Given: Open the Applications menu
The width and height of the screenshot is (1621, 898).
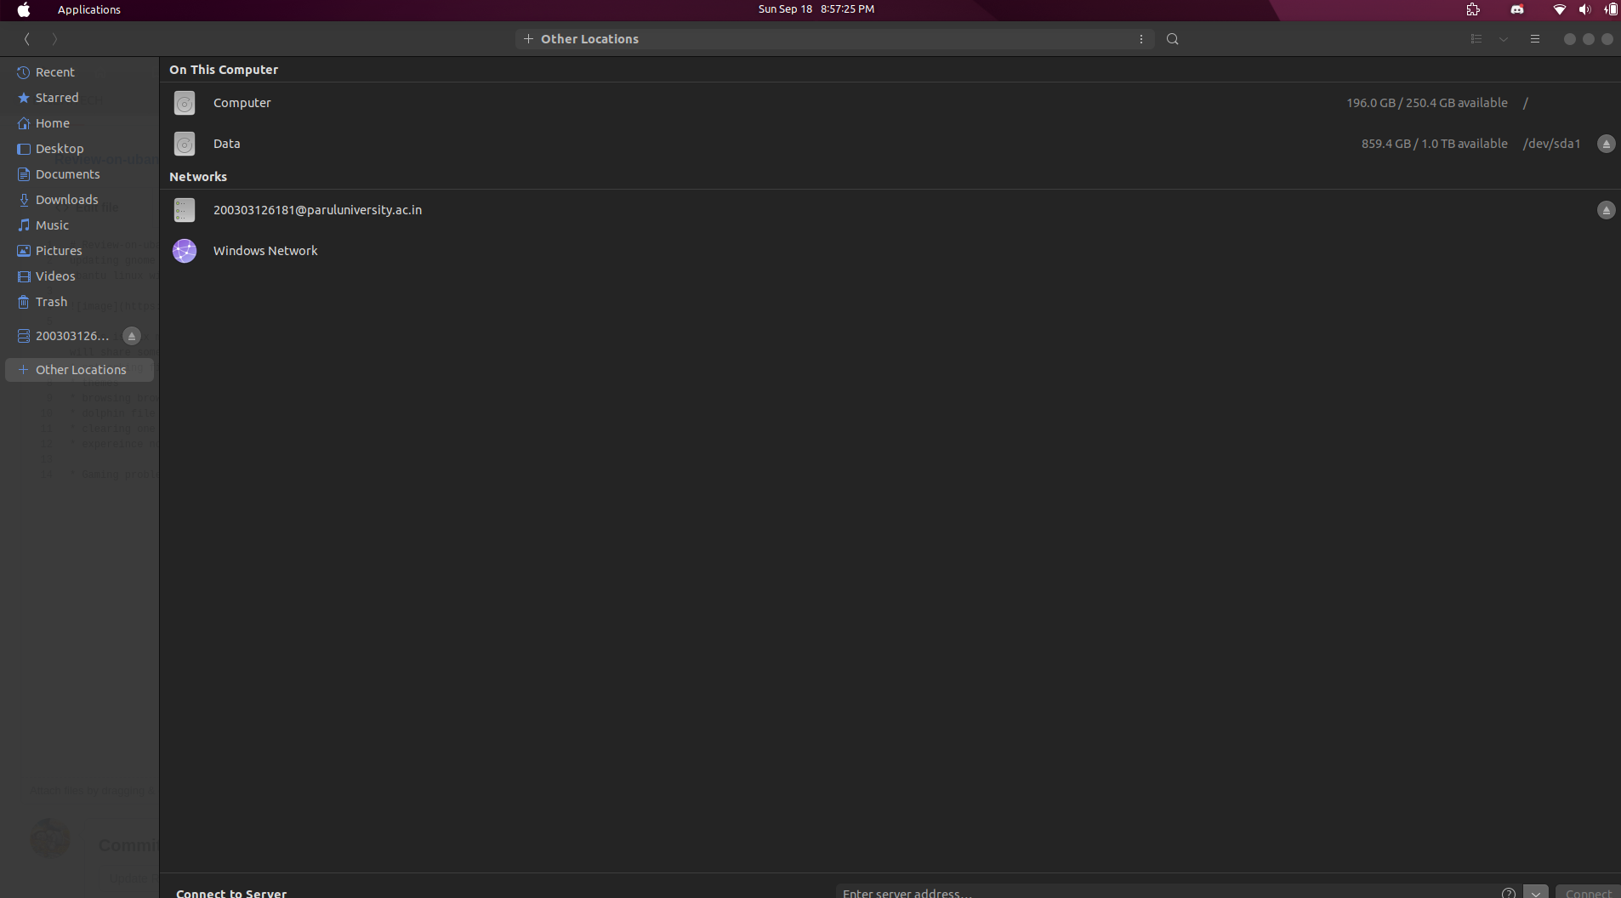Looking at the screenshot, I should coord(88,9).
